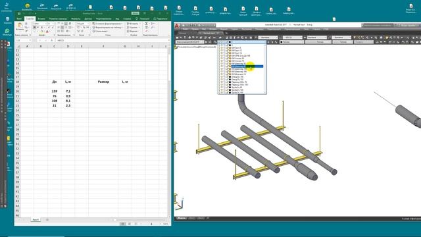Viewport: 421px width, 237px height.
Task: Toggle lock icon of layer КМ Лист 14
Action: [x=227, y=53]
